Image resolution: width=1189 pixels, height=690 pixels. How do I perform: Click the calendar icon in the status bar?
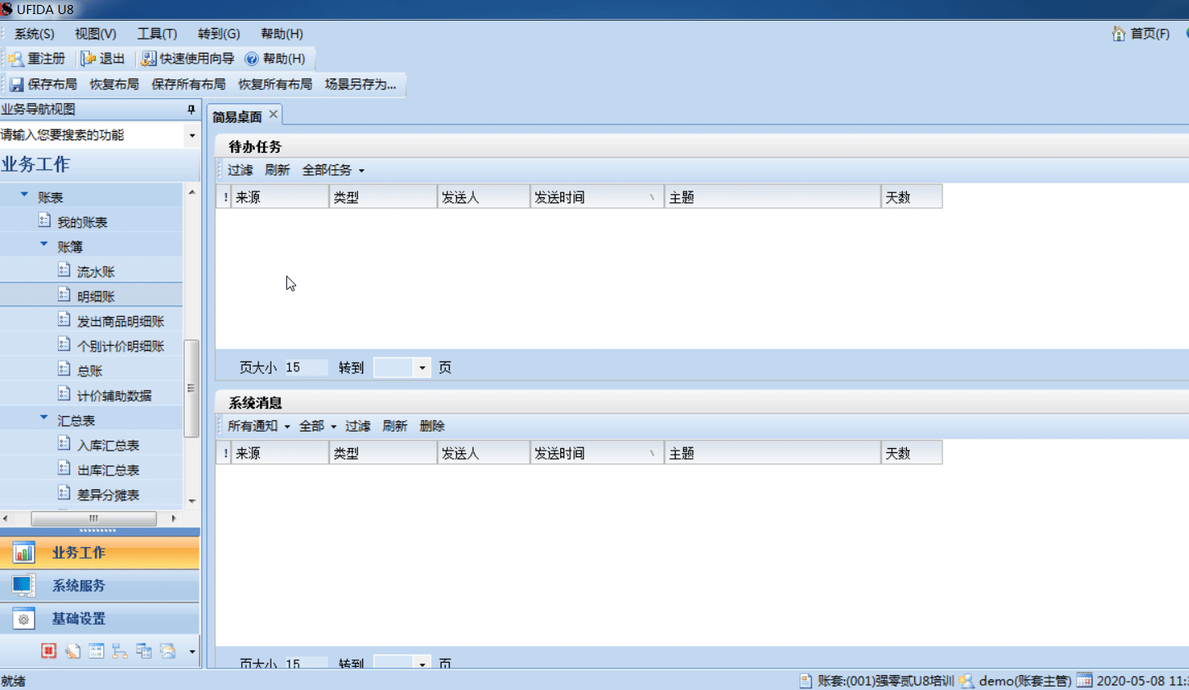tap(1085, 681)
